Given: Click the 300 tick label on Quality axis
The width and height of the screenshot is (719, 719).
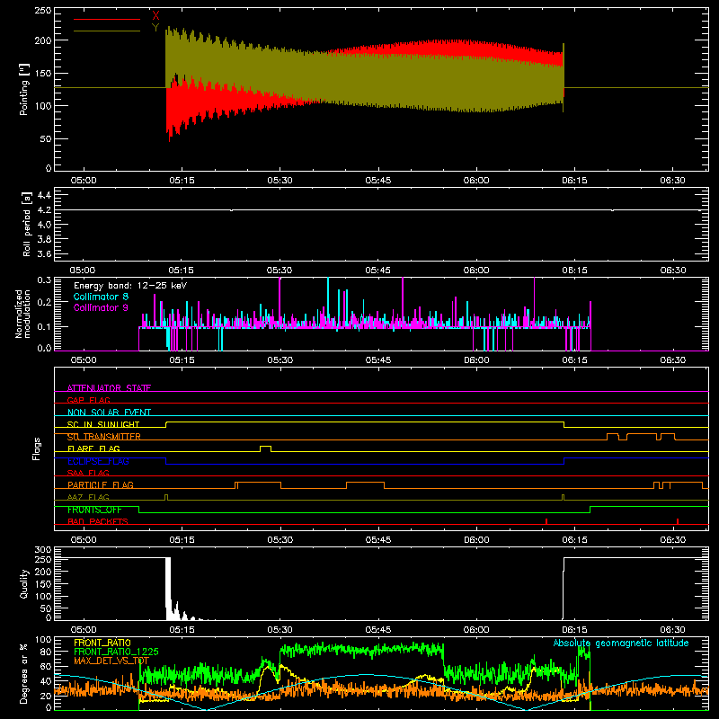Looking at the screenshot, I should click(x=43, y=550).
